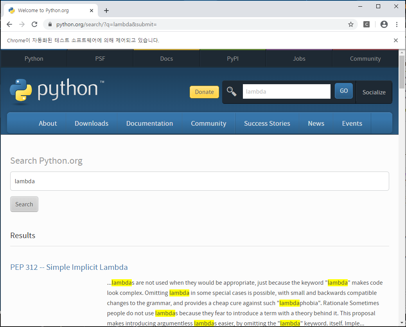Click the Python logo in header

tap(57, 91)
